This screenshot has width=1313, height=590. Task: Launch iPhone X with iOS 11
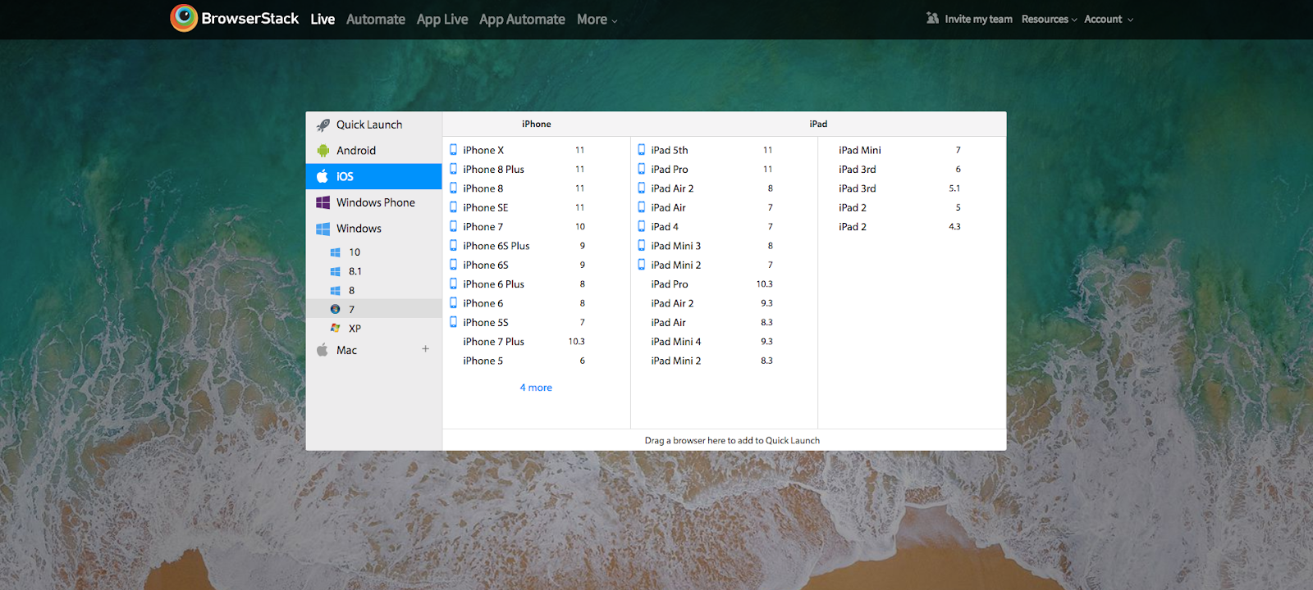pyautogui.click(x=483, y=151)
